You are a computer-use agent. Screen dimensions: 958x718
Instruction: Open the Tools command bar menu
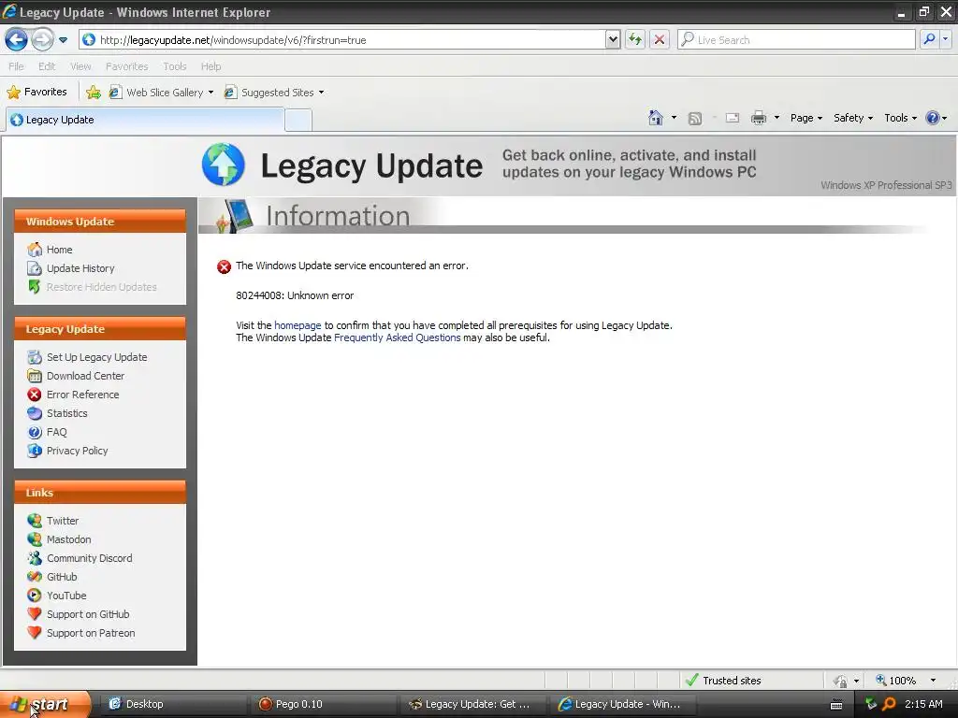click(900, 118)
